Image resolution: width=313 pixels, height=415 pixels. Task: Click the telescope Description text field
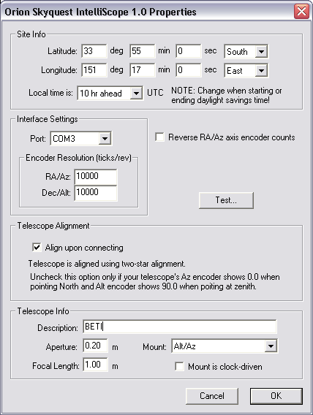click(180, 327)
